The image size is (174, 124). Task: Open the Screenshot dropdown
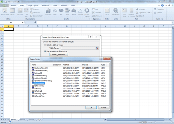click(36, 16)
